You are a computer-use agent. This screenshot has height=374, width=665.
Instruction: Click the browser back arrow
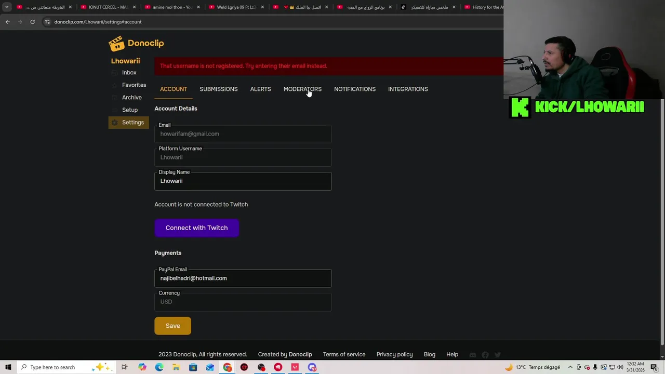tap(8, 22)
